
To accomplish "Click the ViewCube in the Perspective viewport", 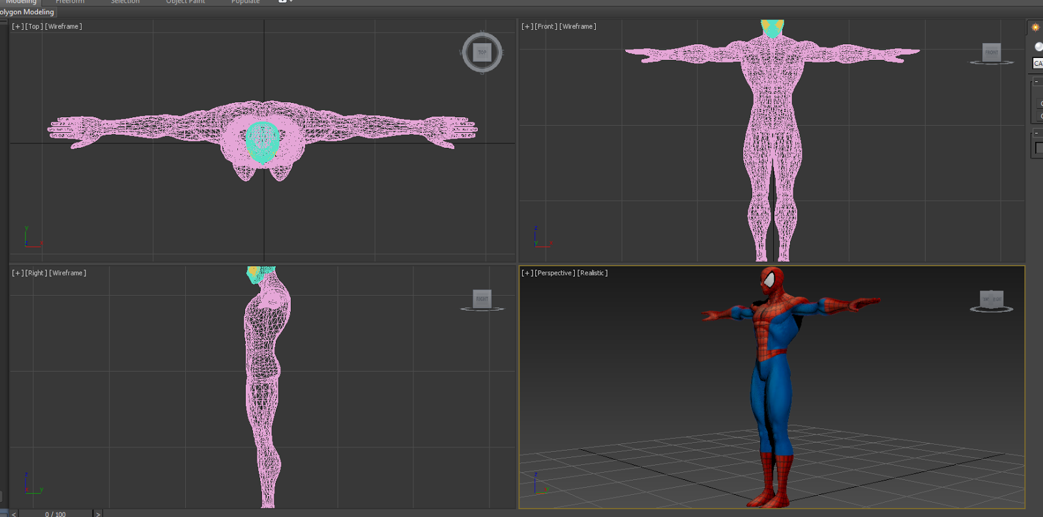I will 992,300.
